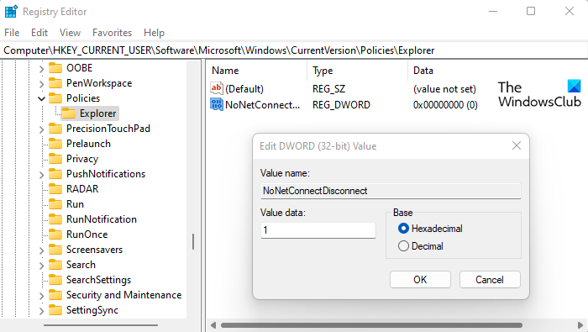Click the RunNotification folder icon
Viewport: 588px width, 332px height.
(x=55, y=219)
